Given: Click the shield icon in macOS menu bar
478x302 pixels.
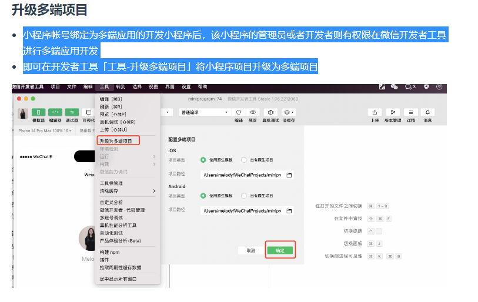Looking at the screenshot, I should coord(426,87).
